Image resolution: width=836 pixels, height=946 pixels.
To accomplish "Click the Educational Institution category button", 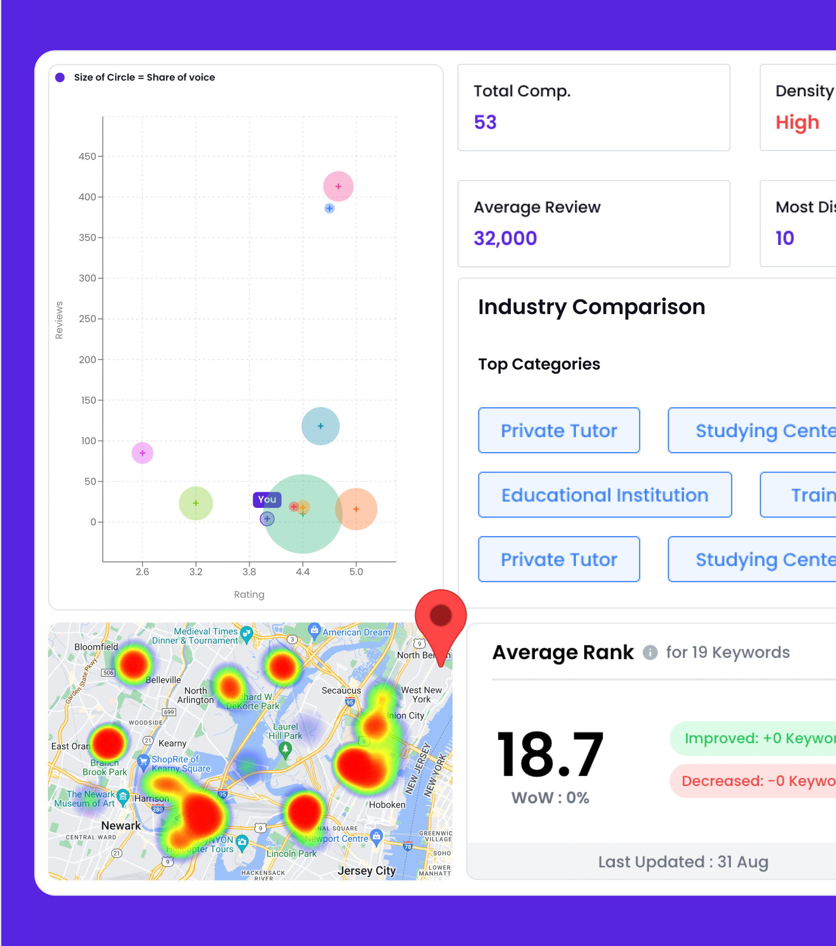I will point(605,495).
